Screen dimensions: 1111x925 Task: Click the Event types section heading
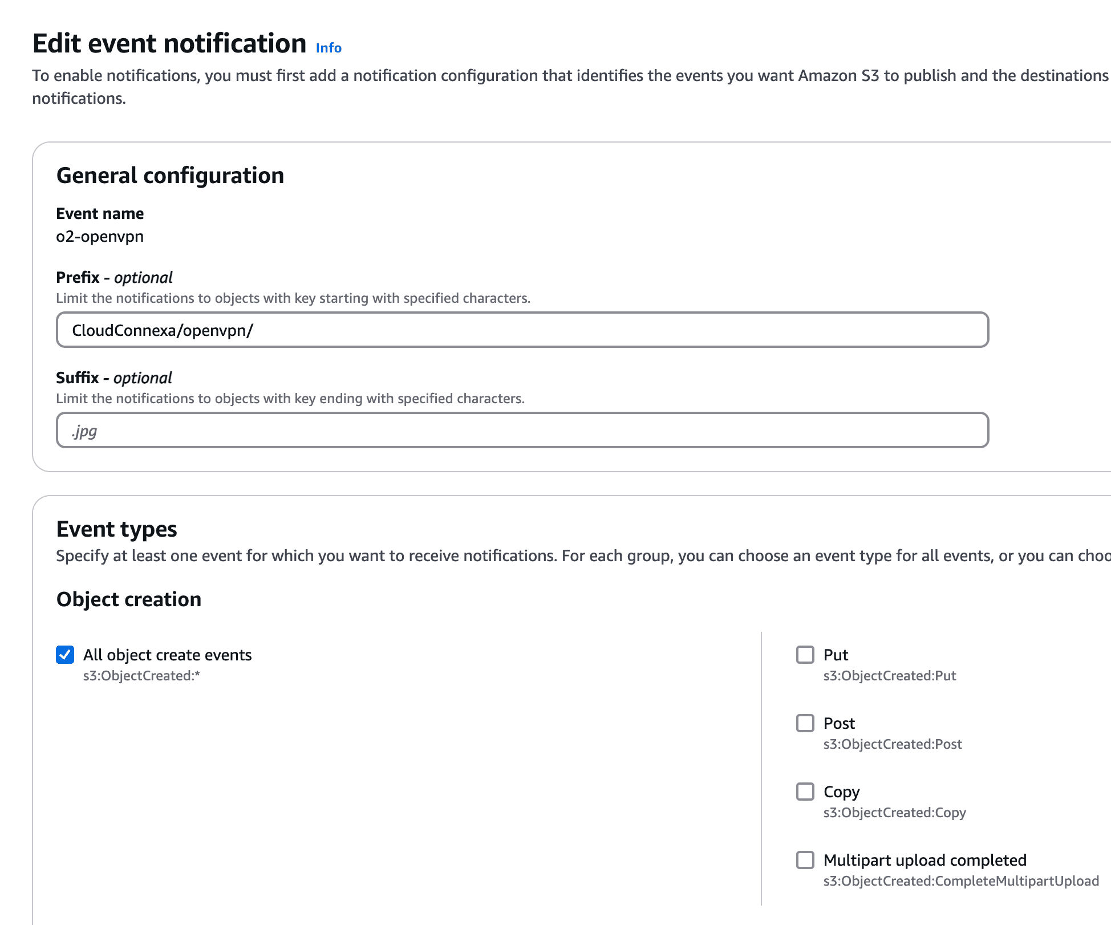(x=116, y=529)
